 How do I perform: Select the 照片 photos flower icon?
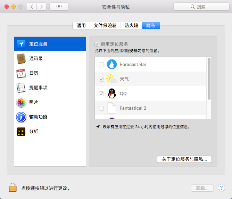[x=21, y=102]
